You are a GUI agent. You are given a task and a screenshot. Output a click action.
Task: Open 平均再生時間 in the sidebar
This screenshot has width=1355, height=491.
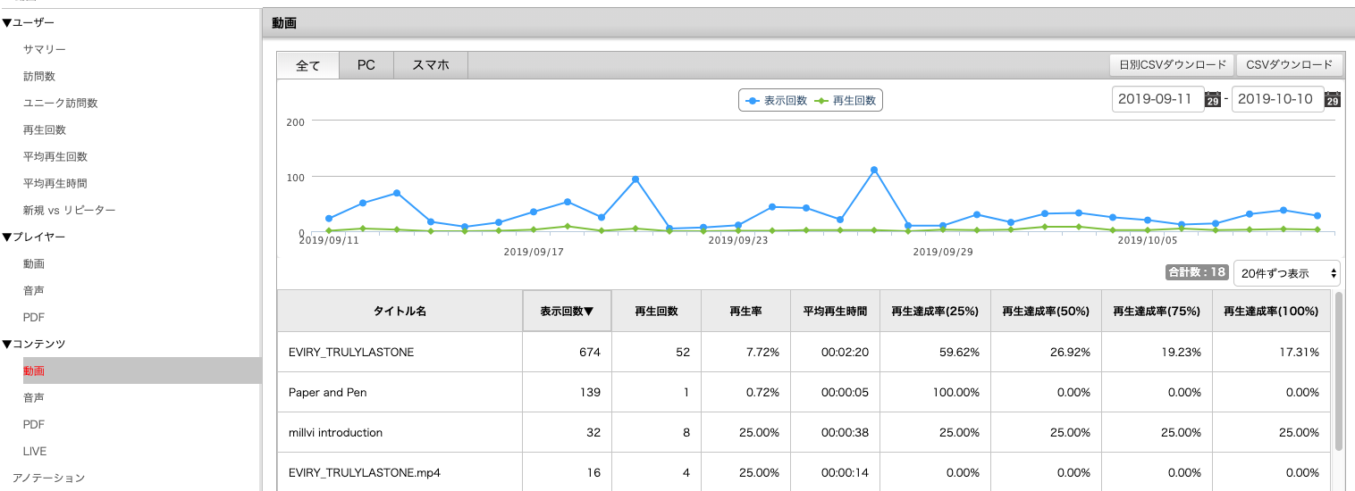[x=55, y=183]
